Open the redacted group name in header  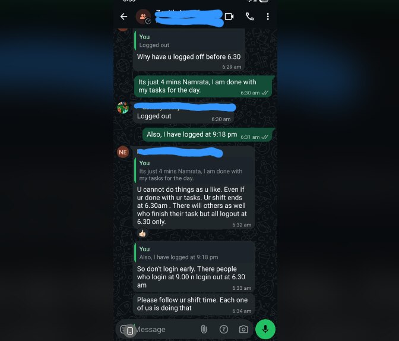point(189,18)
